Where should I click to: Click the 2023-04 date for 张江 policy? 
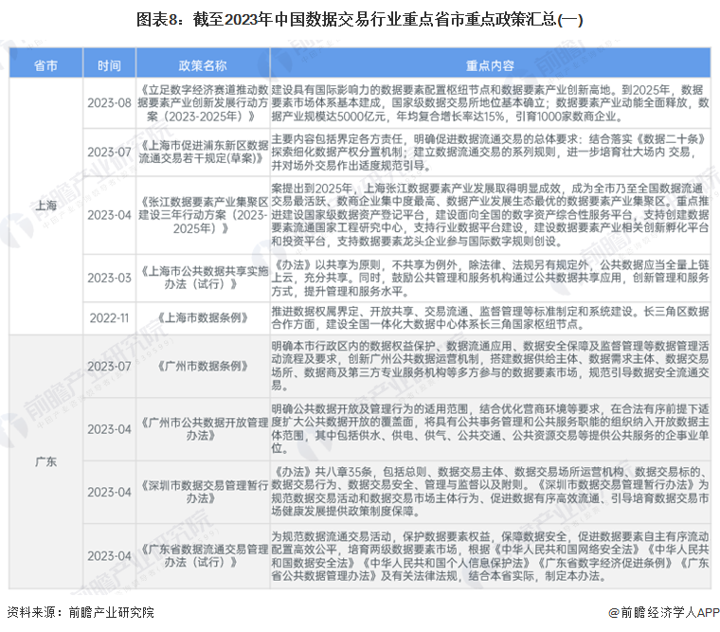(109, 215)
